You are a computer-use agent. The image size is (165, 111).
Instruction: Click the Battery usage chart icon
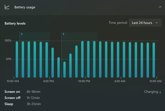point(7,7)
